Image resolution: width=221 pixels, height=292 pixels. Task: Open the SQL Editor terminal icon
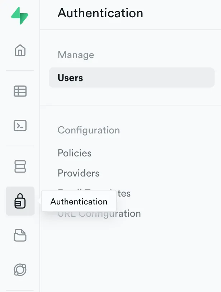tap(20, 126)
